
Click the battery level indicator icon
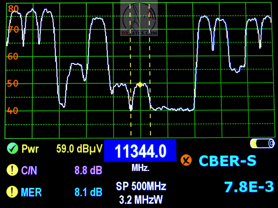click(262, 143)
